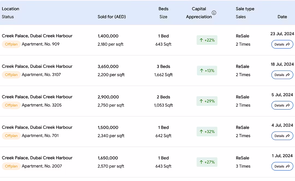
Task: Click the +22% appreciation badge
Action: (207, 40)
